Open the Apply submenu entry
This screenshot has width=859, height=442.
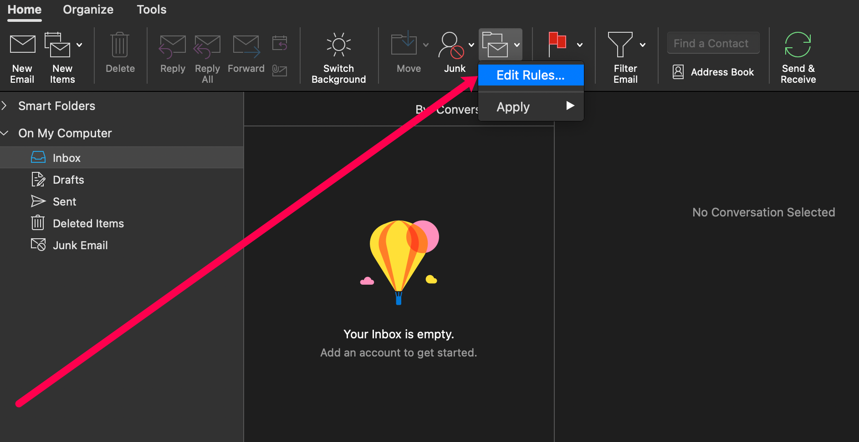[x=531, y=107]
